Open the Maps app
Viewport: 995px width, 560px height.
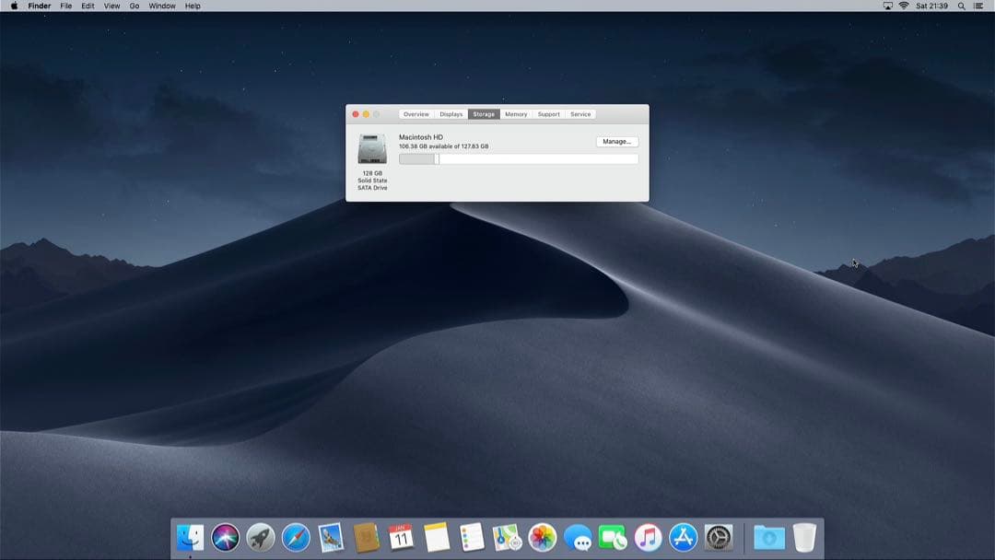pyautogui.click(x=508, y=537)
